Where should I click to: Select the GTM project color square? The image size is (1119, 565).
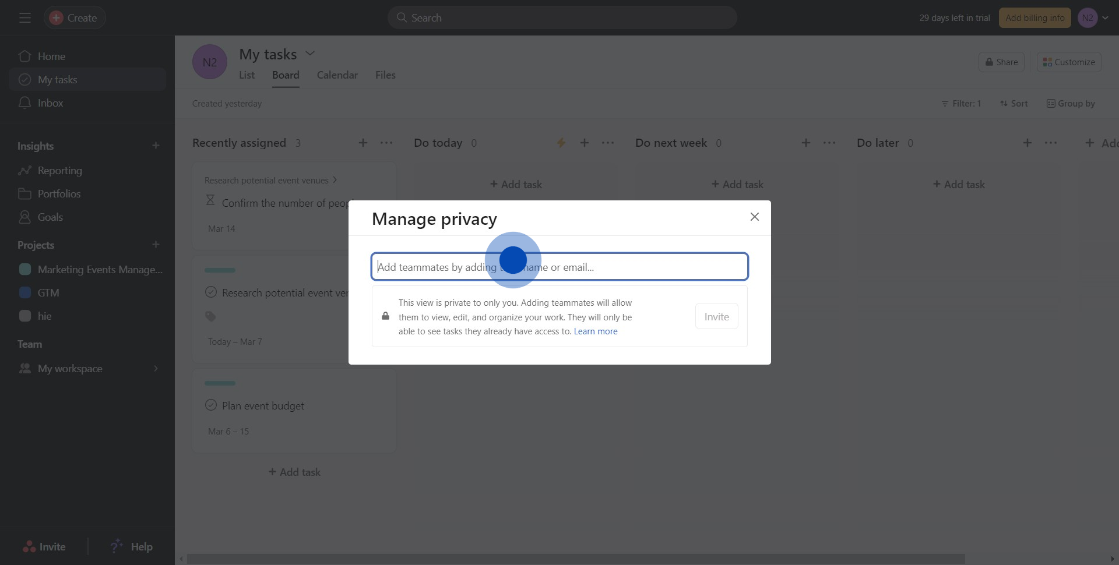tap(25, 293)
